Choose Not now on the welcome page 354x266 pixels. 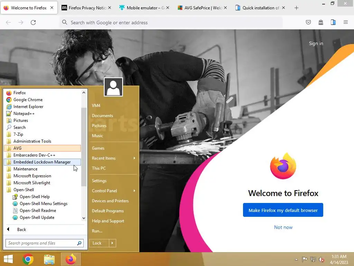click(283, 227)
